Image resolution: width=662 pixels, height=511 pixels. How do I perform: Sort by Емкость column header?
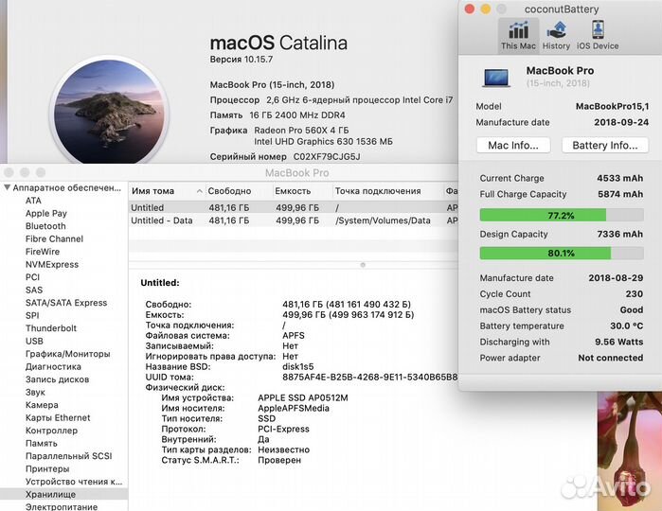[x=303, y=191]
